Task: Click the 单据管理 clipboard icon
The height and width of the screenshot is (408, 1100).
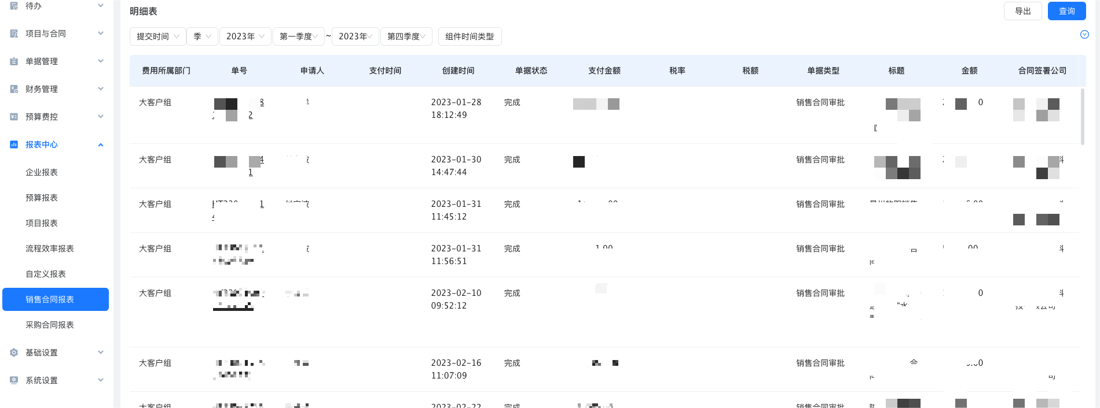Action: pyautogui.click(x=14, y=61)
